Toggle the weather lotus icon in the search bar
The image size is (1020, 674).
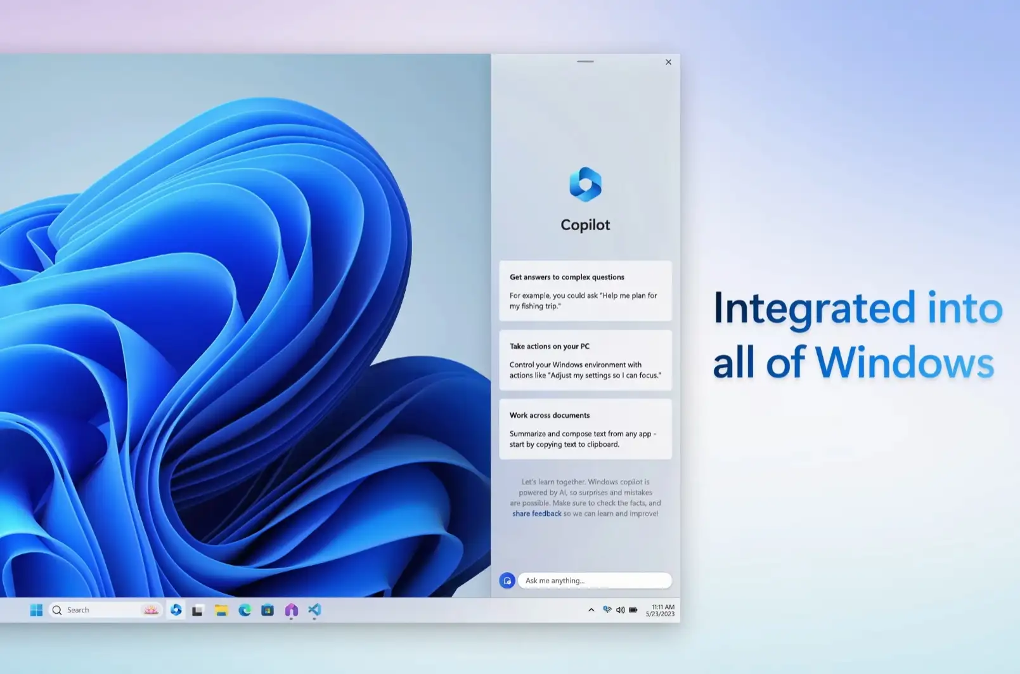[150, 609]
